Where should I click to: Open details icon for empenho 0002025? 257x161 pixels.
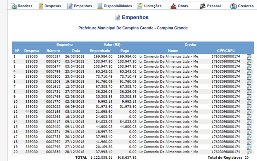(249, 107)
